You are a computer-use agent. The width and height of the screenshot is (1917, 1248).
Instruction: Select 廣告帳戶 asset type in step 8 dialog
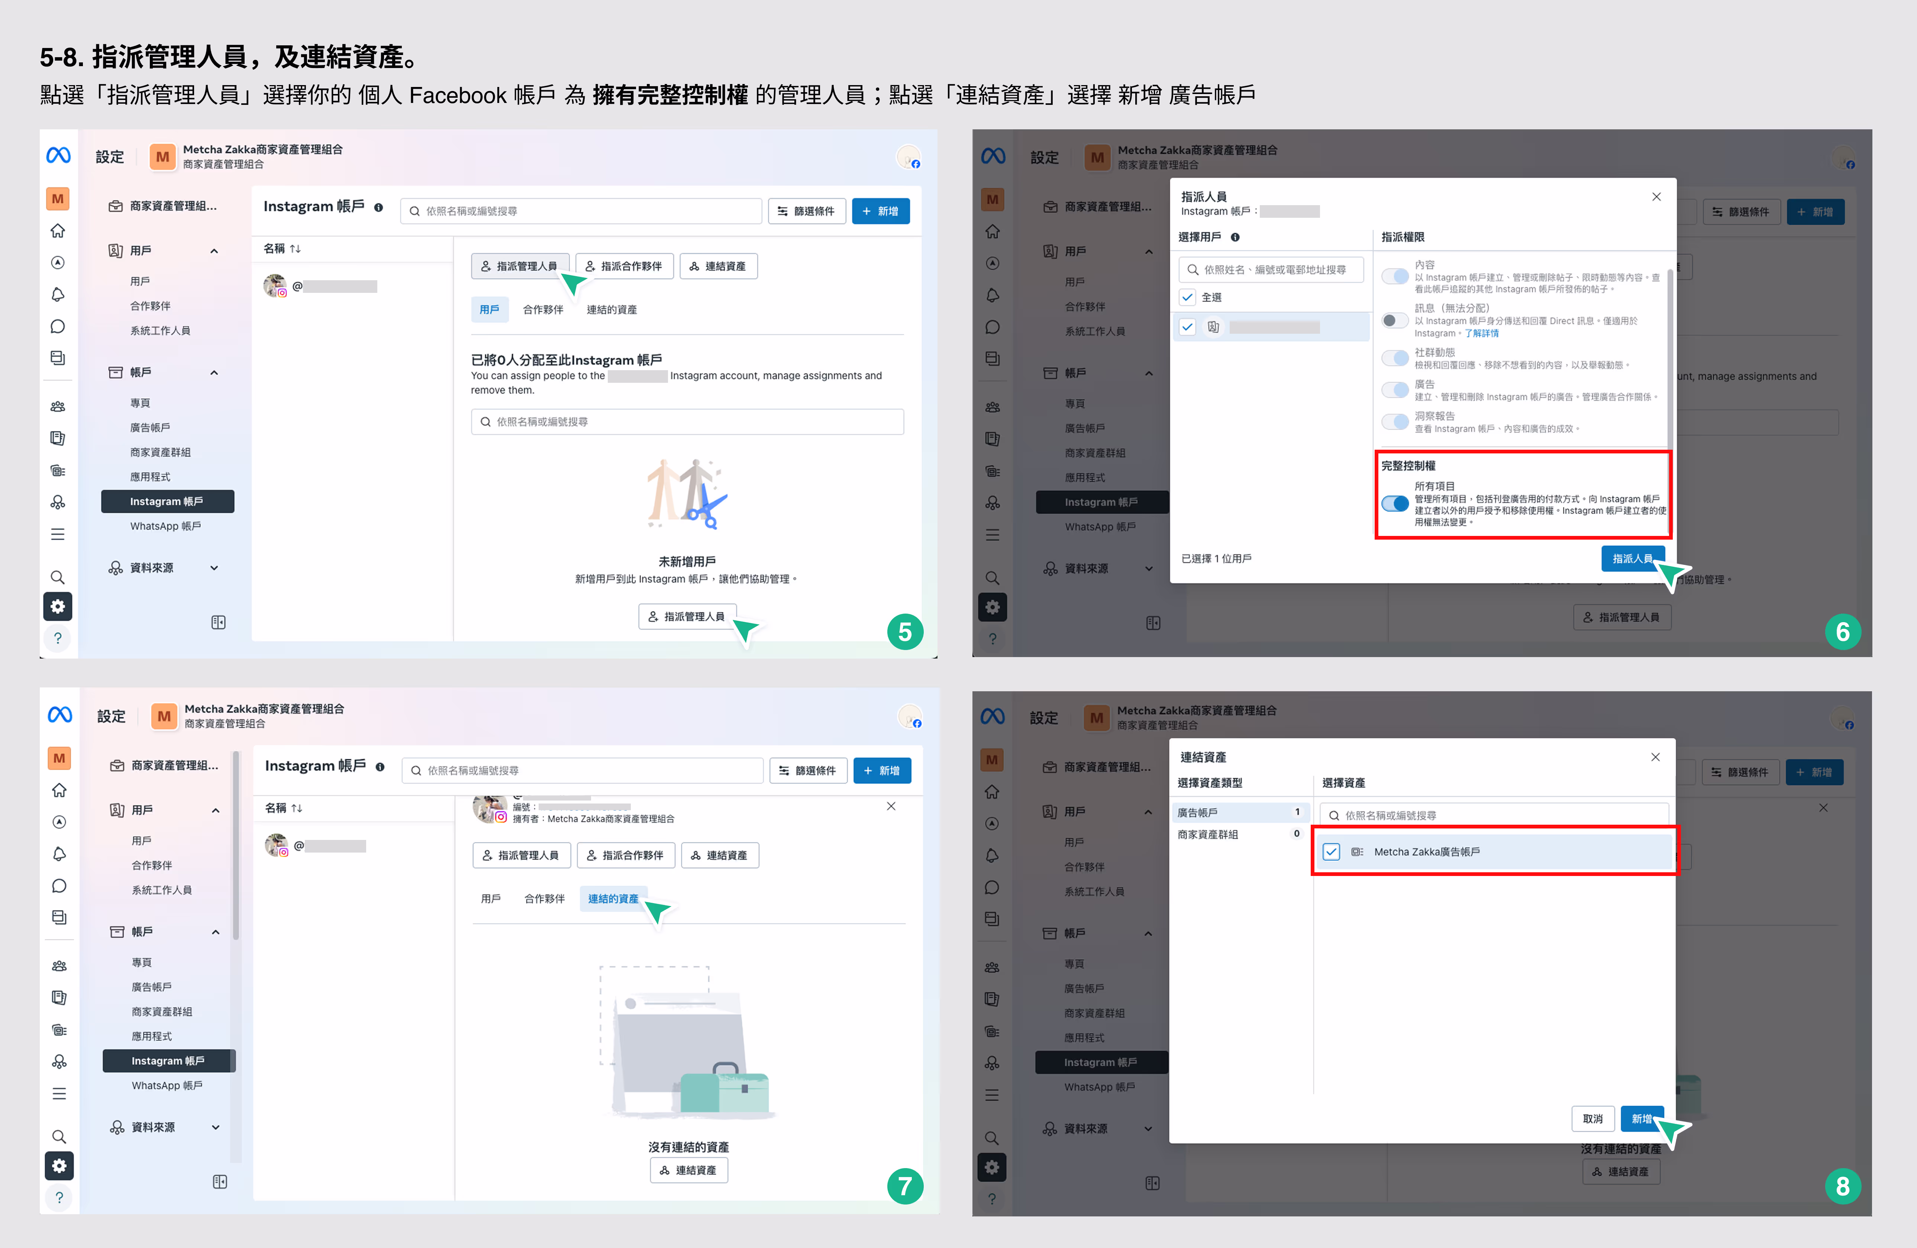pos(1240,812)
